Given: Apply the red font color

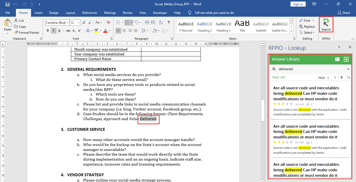Looking at the screenshot, I should point(105,31).
